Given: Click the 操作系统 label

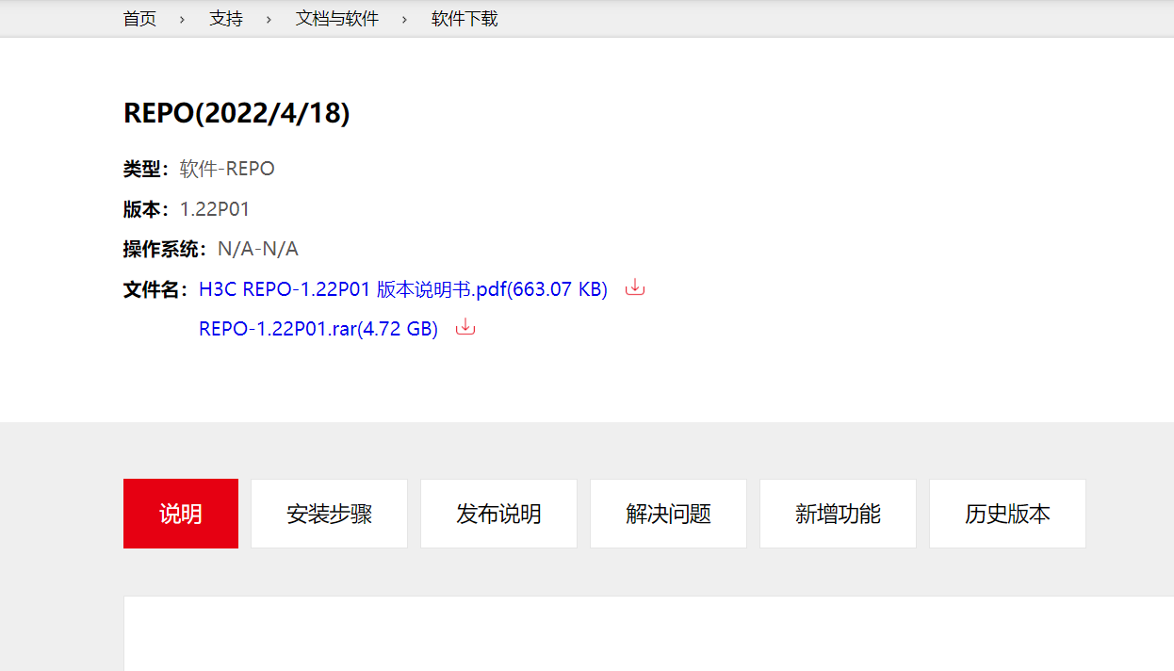Looking at the screenshot, I should click(x=166, y=249).
